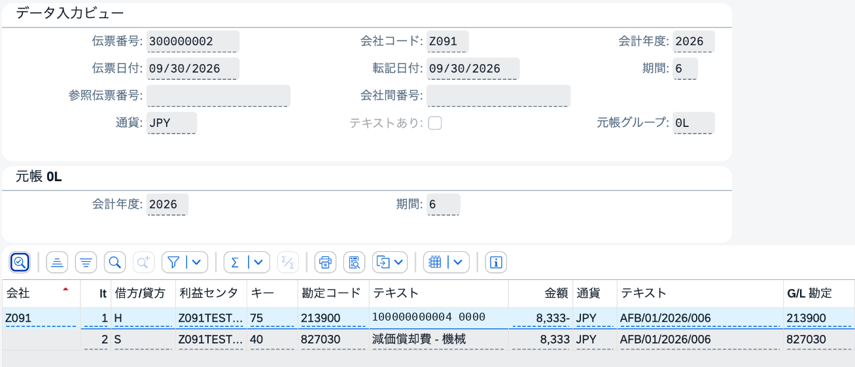855x367 pixels.
Task: Expand the total options dropdown arrow
Action: pos(260,262)
